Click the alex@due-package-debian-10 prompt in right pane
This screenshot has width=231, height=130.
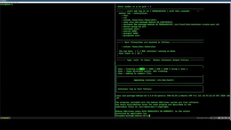131,116
